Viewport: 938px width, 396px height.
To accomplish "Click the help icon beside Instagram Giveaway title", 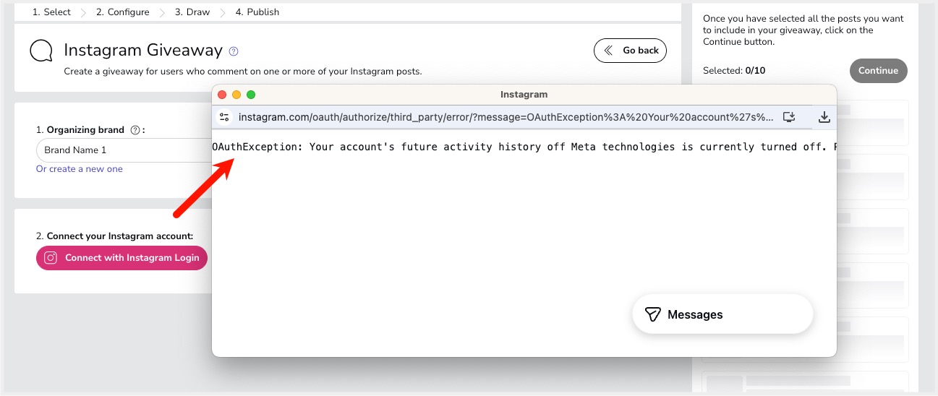I will point(234,51).
